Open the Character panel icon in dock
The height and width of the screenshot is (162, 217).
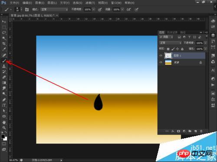(213, 70)
